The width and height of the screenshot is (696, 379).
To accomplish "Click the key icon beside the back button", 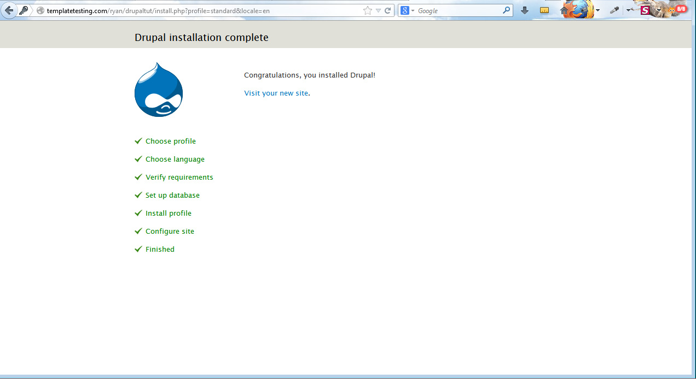I will click(24, 10).
